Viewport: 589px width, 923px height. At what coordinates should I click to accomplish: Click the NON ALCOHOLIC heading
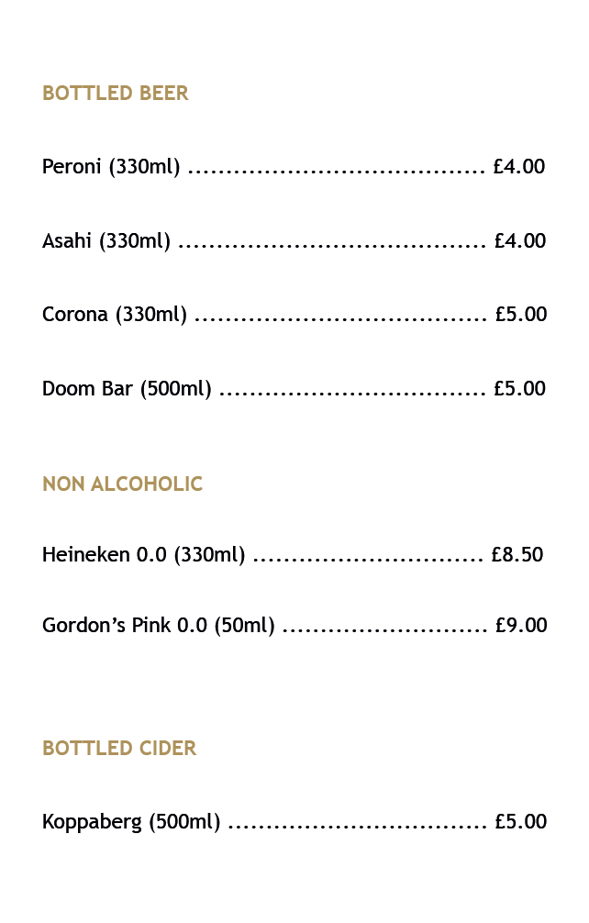click(122, 484)
